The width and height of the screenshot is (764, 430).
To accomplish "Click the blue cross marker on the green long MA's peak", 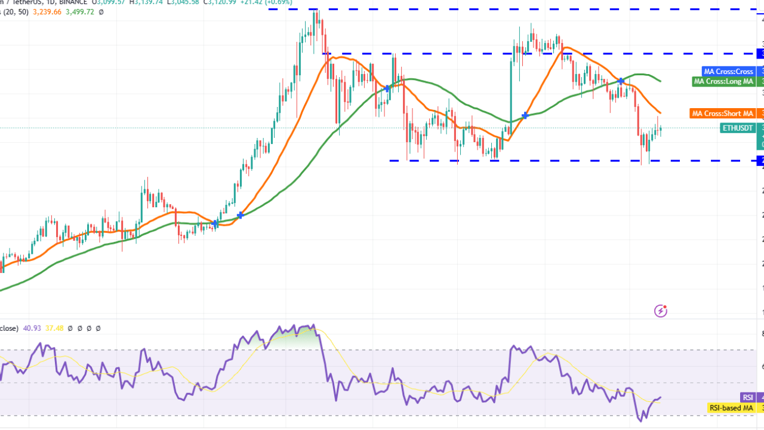I will tap(621, 81).
